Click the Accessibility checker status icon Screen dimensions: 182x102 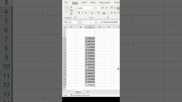pos(71,95)
